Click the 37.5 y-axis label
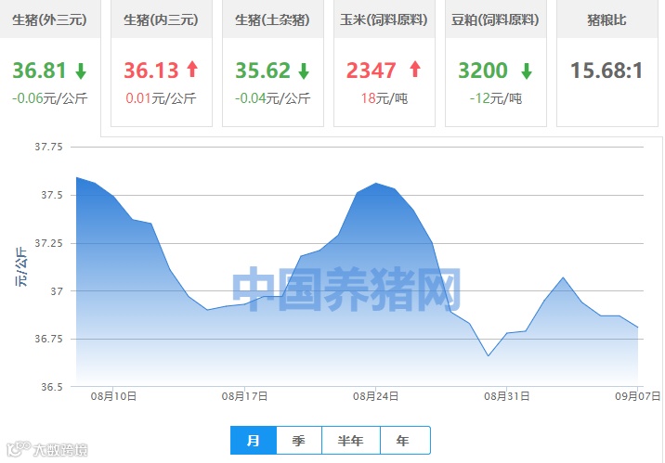 point(52,195)
